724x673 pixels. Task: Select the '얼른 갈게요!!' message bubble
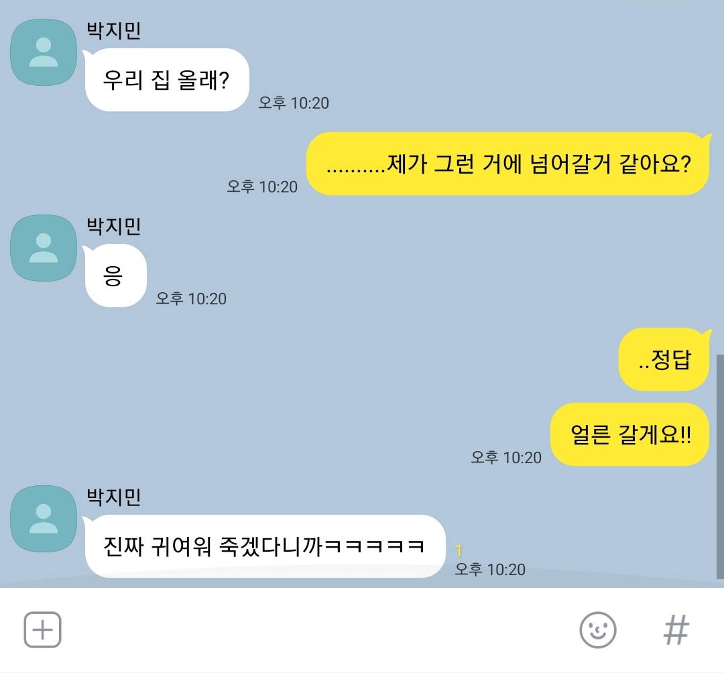[629, 434]
